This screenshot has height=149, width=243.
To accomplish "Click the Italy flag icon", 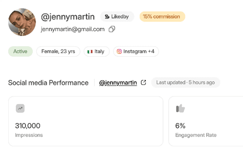I will click(90, 52).
